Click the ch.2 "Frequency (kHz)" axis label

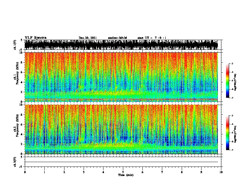pyautogui.click(x=17, y=126)
